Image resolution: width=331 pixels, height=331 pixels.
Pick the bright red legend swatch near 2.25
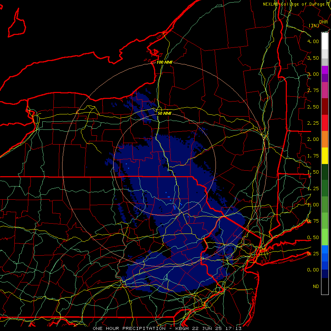tap(325, 123)
